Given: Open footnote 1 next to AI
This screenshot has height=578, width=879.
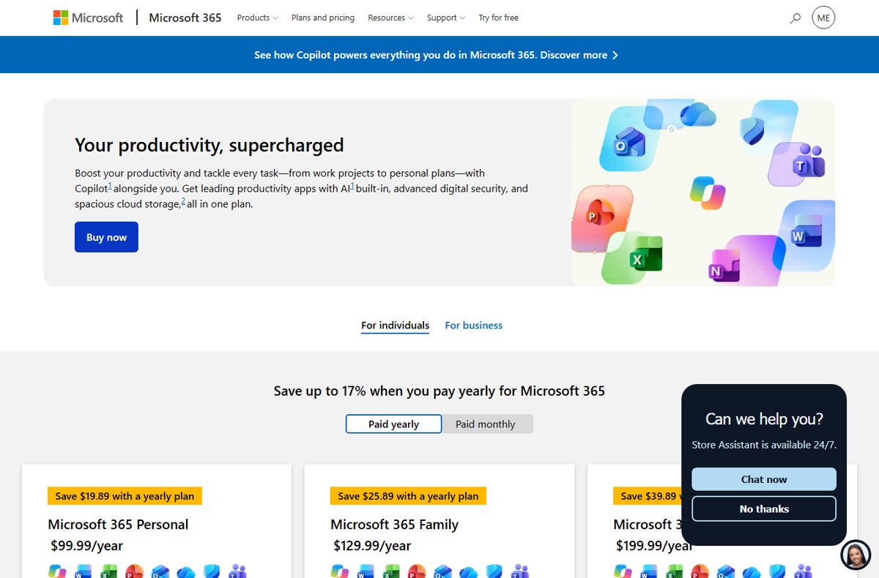Looking at the screenshot, I should pyautogui.click(x=352, y=186).
